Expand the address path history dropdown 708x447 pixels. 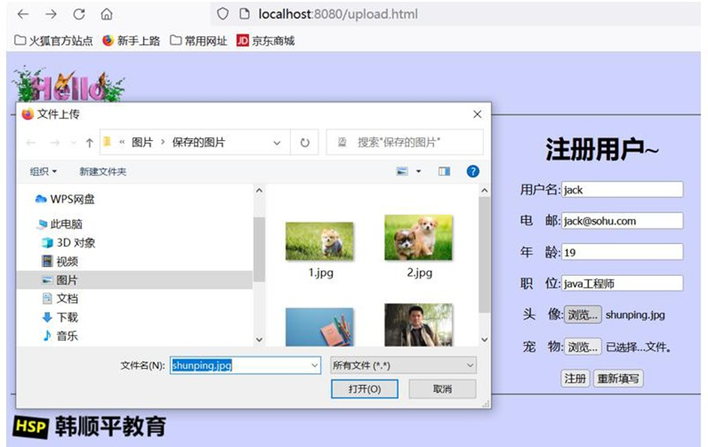point(277,143)
